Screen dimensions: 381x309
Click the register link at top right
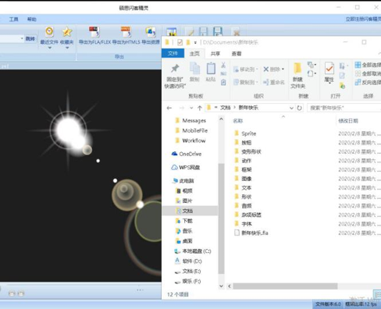363,19
